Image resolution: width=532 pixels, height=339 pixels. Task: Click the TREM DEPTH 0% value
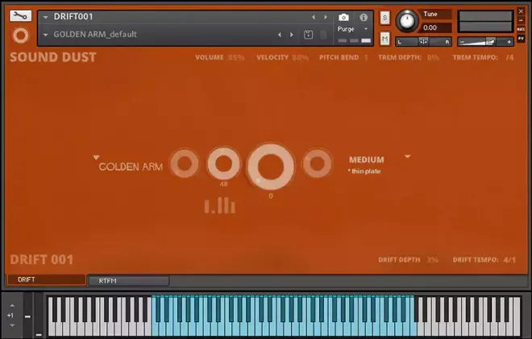pos(433,58)
